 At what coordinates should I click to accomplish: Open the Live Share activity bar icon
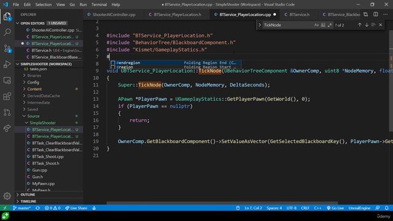(7, 128)
